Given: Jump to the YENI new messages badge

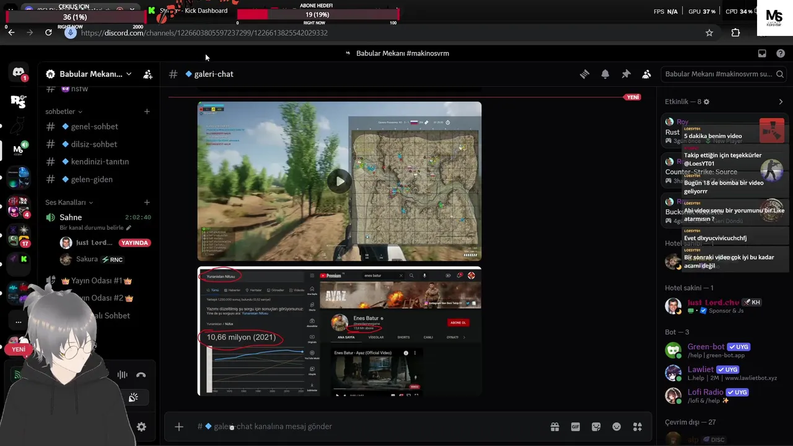Looking at the screenshot, I should (633, 97).
